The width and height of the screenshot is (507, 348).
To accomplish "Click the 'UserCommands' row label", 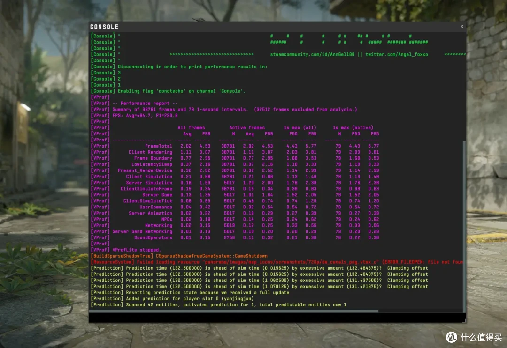I will (x=156, y=207).
